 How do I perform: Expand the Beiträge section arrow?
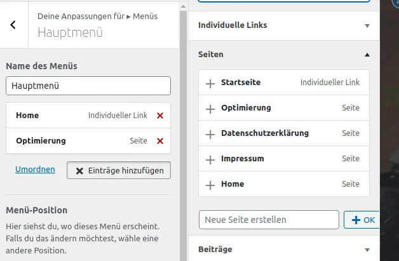pyautogui.click(x=367, y=250)
